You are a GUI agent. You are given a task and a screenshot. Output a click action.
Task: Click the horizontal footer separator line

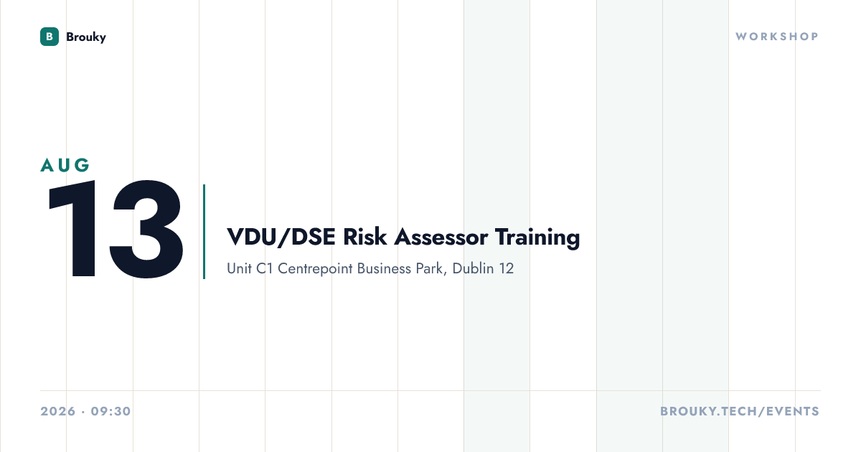pos(430,391)
